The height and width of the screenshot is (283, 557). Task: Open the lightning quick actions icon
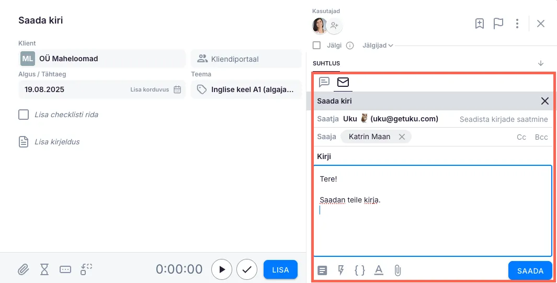click(x=341, y=270)
